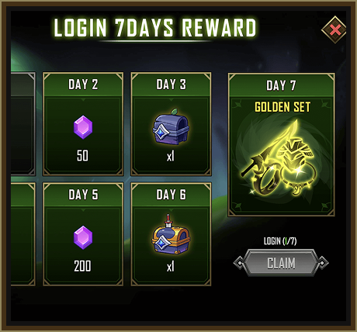Select the Day 5 card title
The height and width of the screenshot is (332, 357).
(x=83, y=195)
